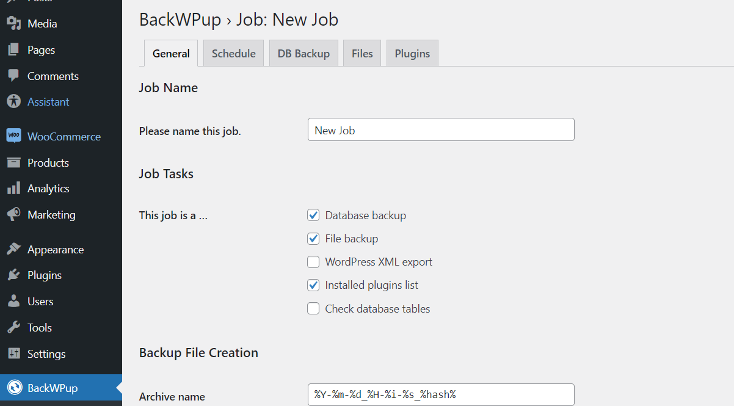Click the 'WordPress XML export' label text
The width and height of the screenshot is (734, 406).
pyautogui.click(x=379, y=262)
